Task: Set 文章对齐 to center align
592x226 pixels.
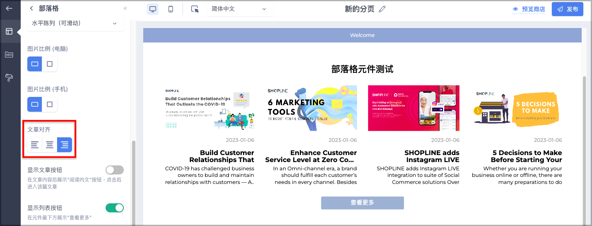Action: [50, 145]
